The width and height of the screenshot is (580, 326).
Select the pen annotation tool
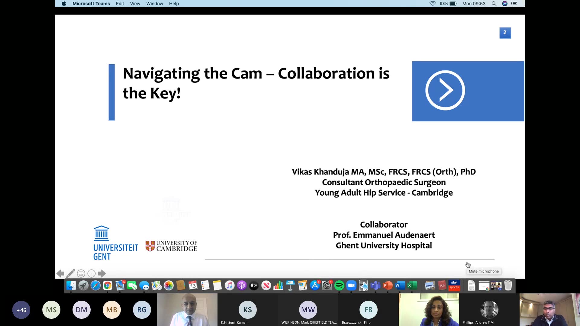(71, 273)
